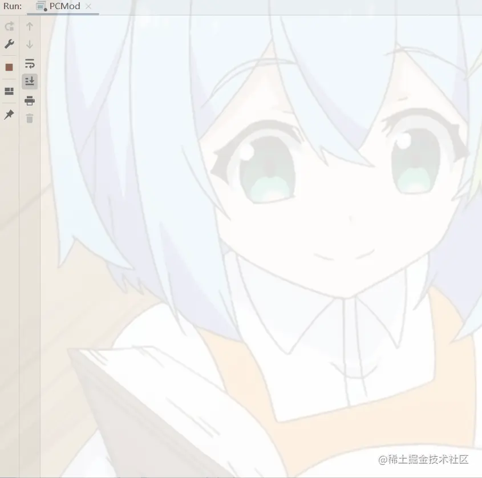Jump down the stack trace with the down arrow
The height and width of the screenshot is (478, 482).
coord(30,44)
